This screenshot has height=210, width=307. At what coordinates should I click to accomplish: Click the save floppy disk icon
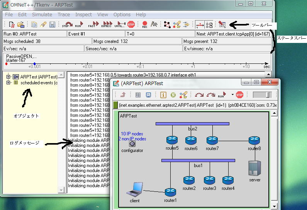[x=52, y=25]
